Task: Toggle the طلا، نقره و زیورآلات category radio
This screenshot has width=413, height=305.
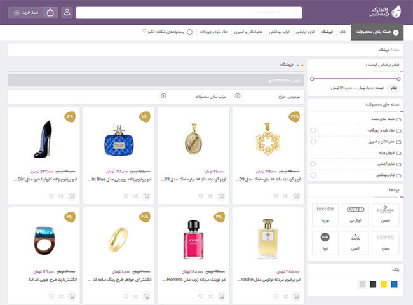Action: click(x=313, y=131)
